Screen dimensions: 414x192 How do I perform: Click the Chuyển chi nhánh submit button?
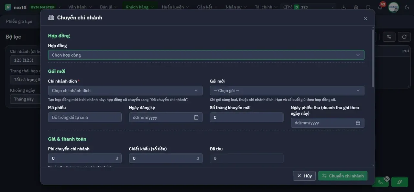point(343,176)
